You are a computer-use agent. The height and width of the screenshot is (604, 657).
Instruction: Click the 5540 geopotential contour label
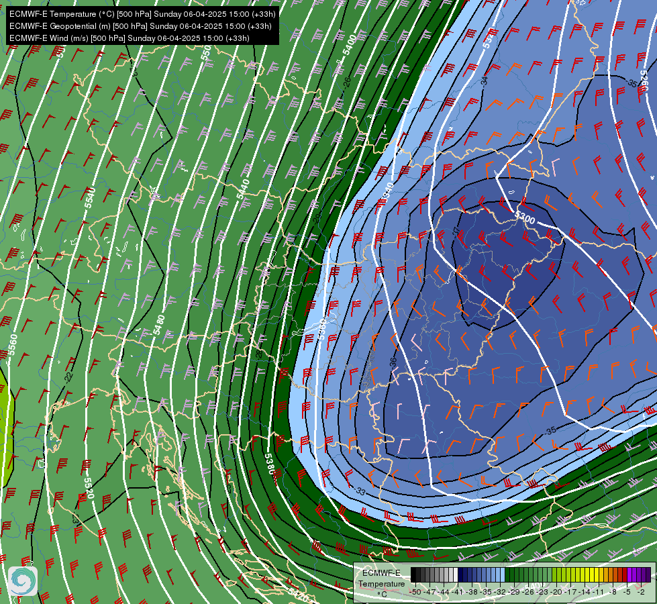pos(90,198)
